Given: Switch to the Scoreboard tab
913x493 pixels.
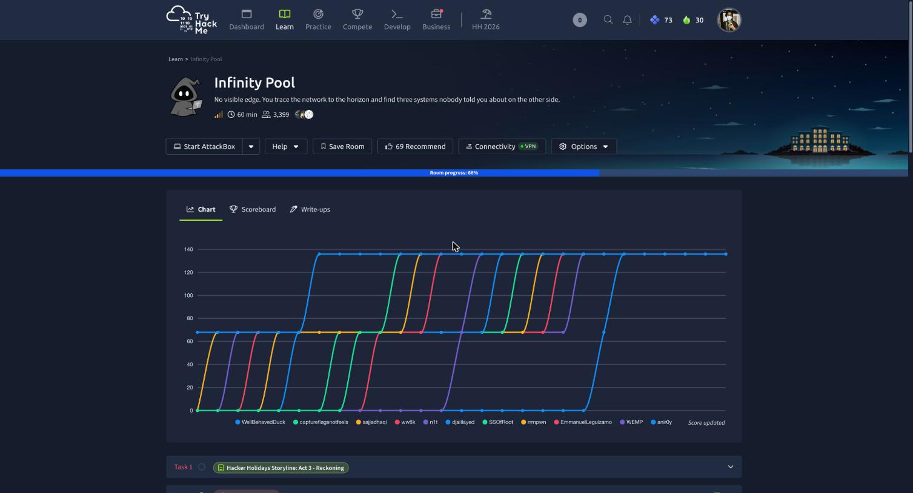Looking at the screenshot, I should click(x=253, y=209).
